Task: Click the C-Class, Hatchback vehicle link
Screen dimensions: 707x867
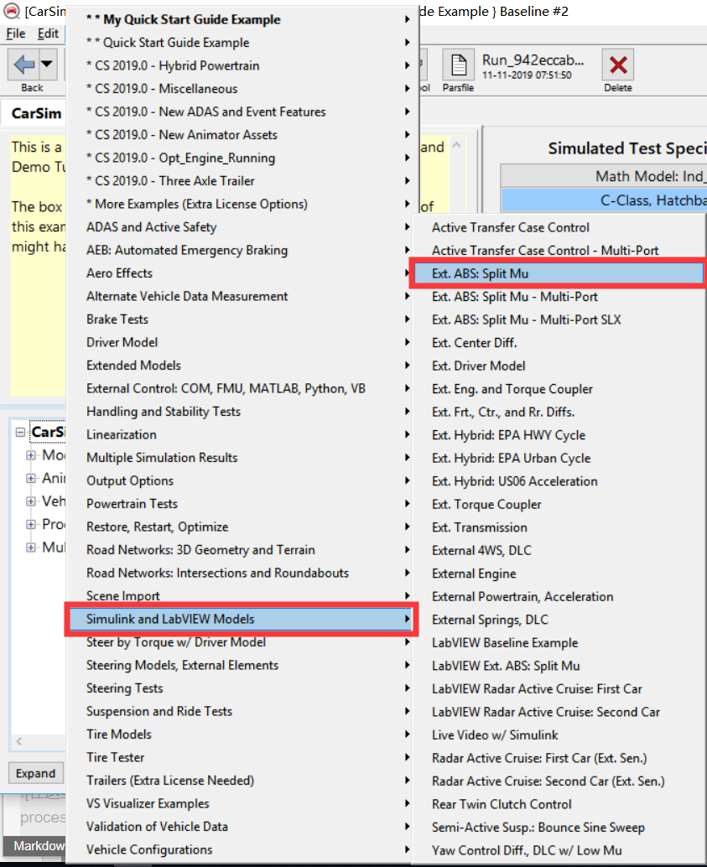Action: (x=604, y=200)
